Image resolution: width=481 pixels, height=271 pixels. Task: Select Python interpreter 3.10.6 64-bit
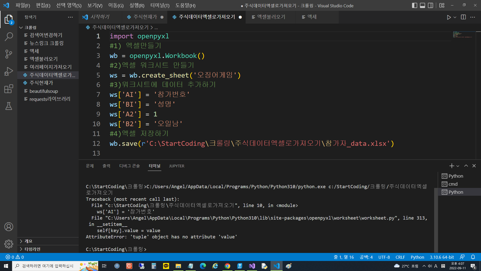(442, 257)
